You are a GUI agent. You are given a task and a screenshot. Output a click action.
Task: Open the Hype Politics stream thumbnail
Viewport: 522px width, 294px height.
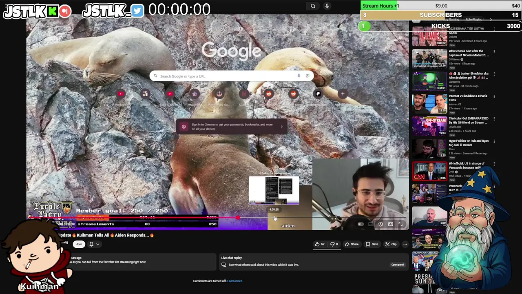pyautogui.click(x=429, y=149)
